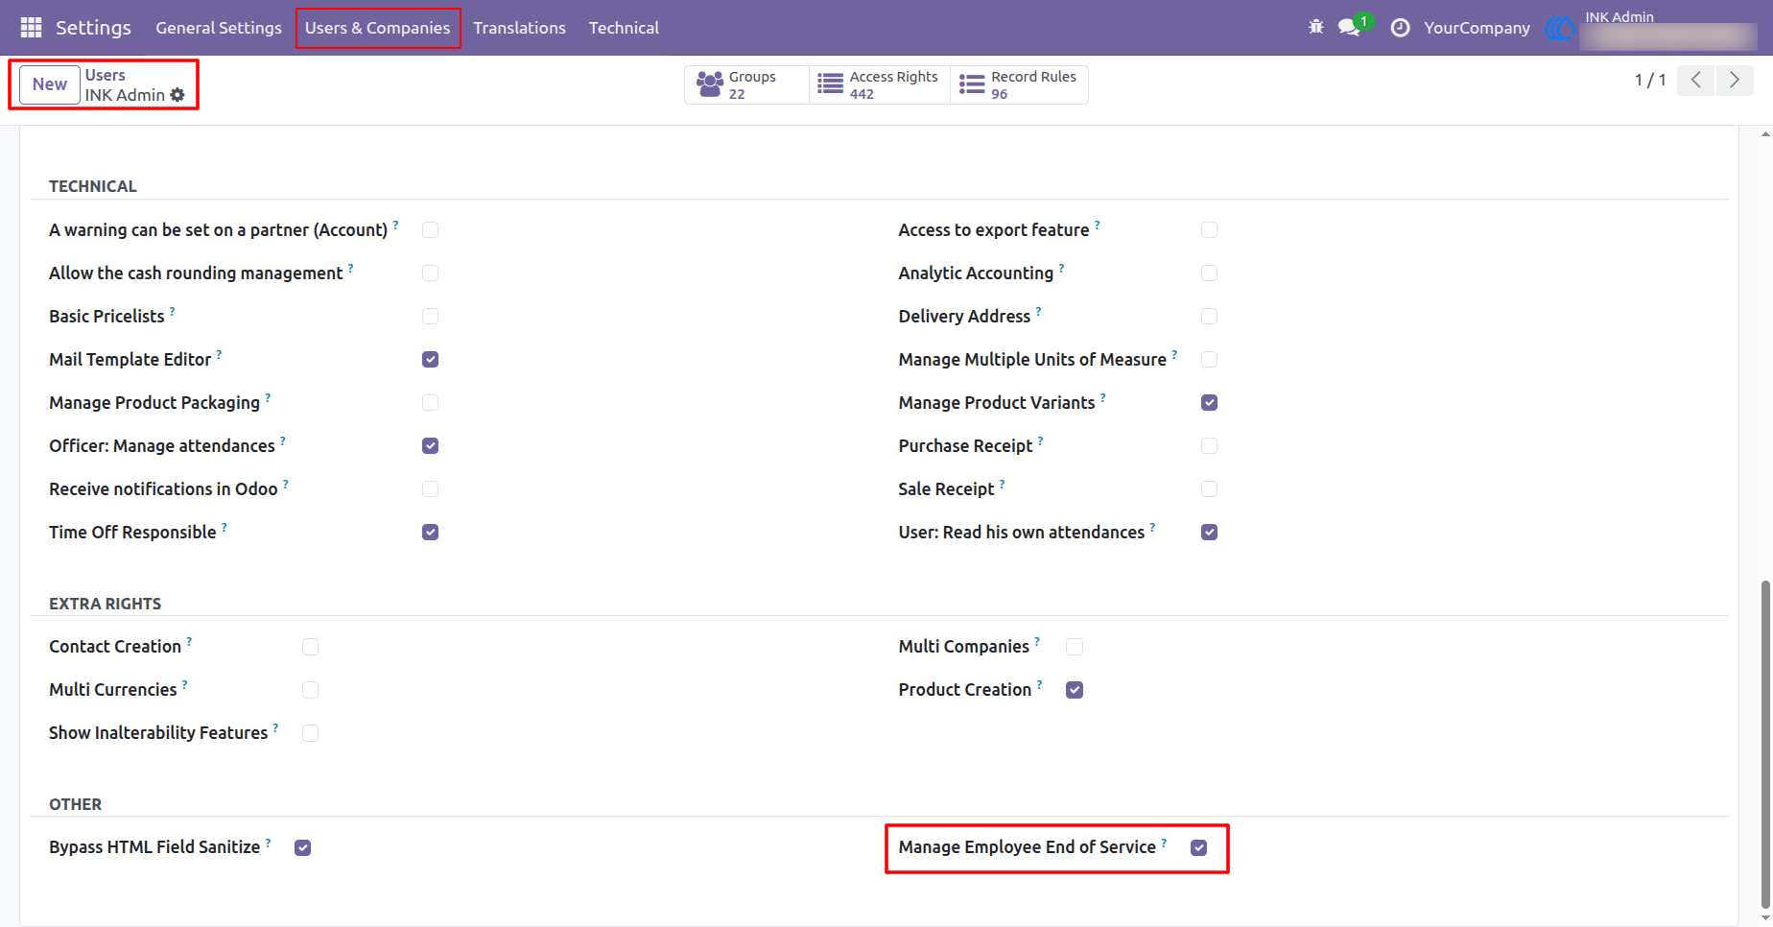Open the Access Rights stat button
1773x927 pixels.
(x=880, y=84)
